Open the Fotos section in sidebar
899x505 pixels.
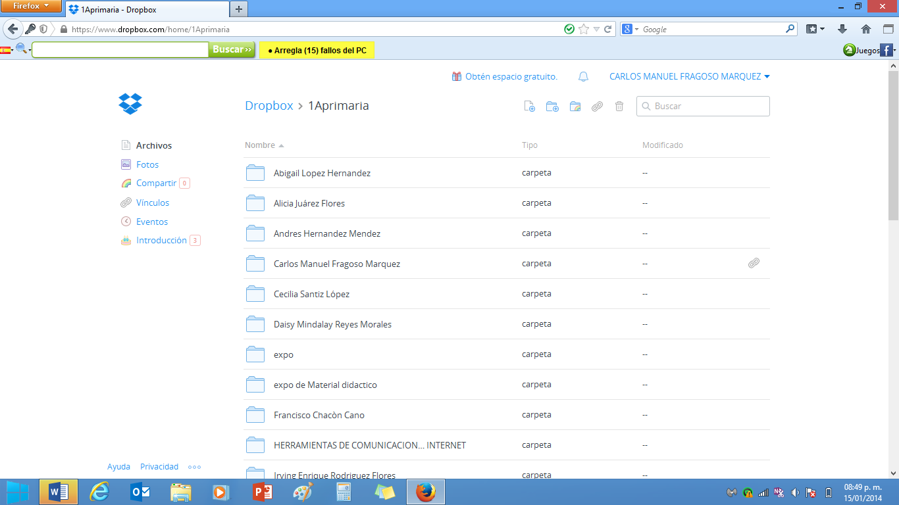(147, 165)
